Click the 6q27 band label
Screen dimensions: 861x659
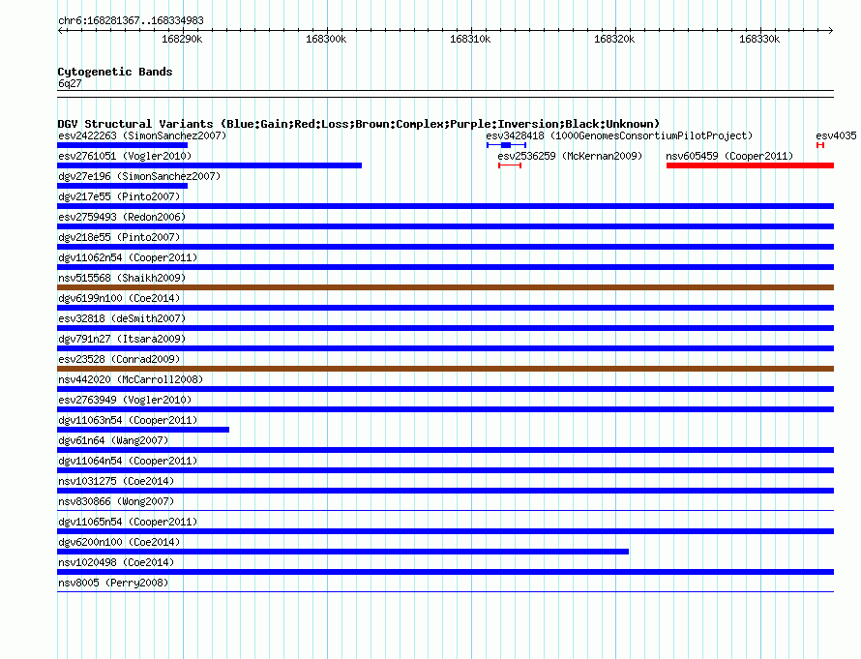tap(70, 83)
